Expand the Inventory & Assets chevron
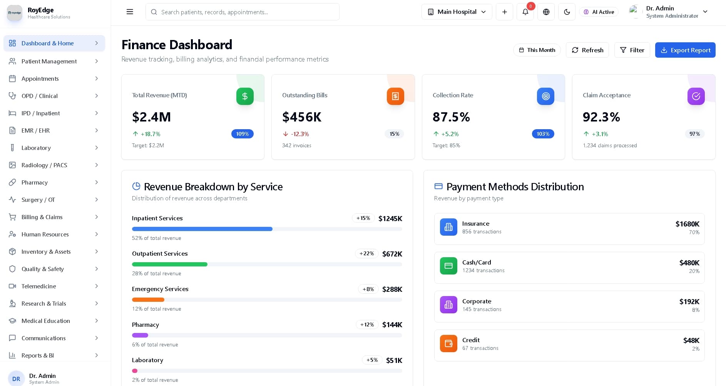Screen dimensions: 726x386 click(97, 251)
